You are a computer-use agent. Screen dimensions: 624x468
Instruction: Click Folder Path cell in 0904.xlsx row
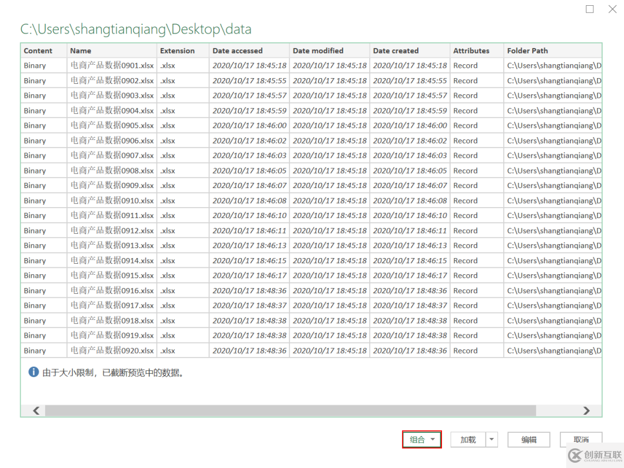pyautogui.click(x=554, y=110)
